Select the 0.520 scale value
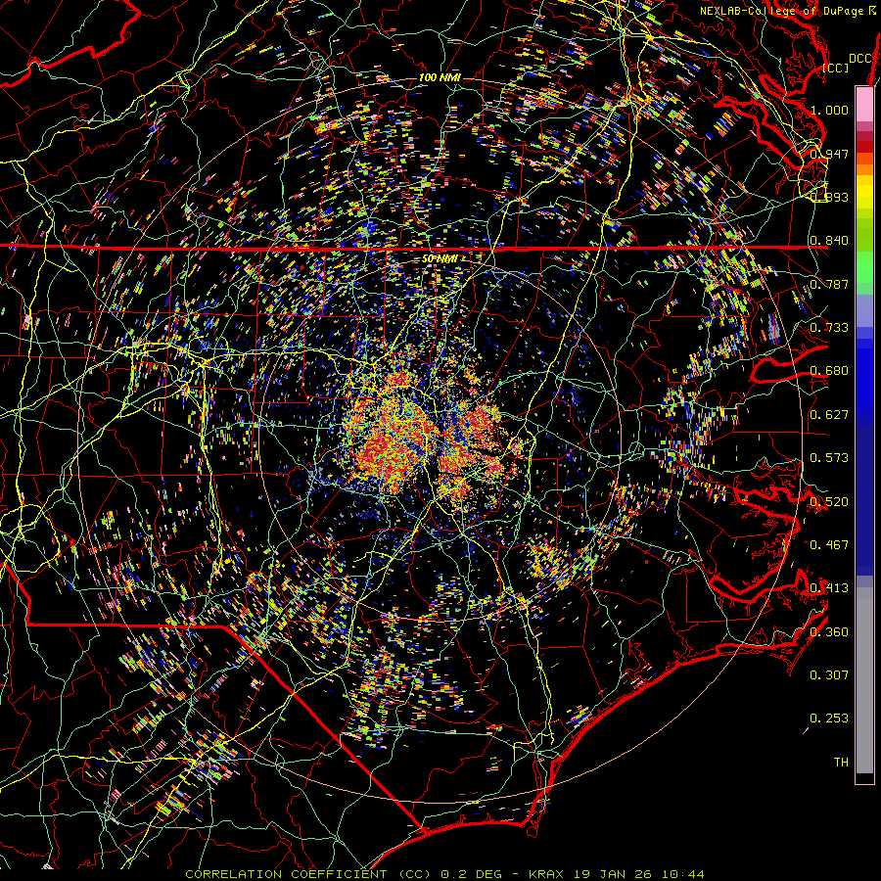The height and width of the screenshot is (881, 881). point(829,501)
